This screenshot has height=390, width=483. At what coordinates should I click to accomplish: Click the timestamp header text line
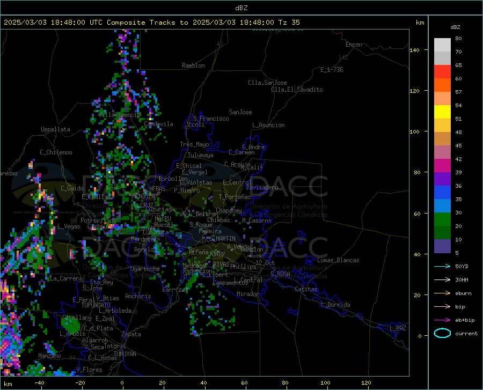[151, 23]
